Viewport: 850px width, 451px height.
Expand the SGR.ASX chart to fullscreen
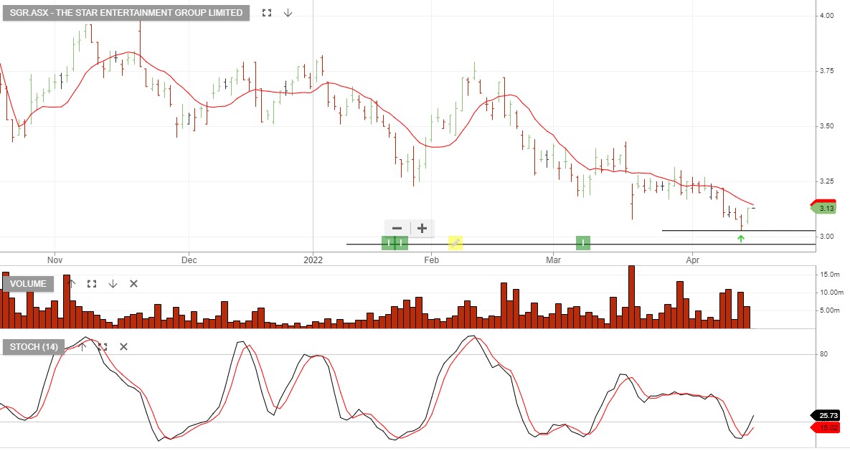pyautogui.click(x=266, y=12)
